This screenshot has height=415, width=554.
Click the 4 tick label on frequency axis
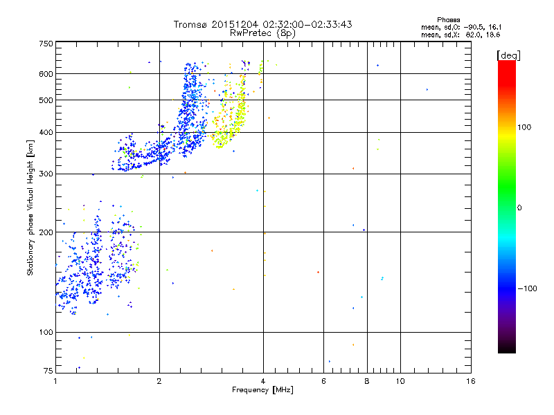pyautogui.click(x=263, y=381)
